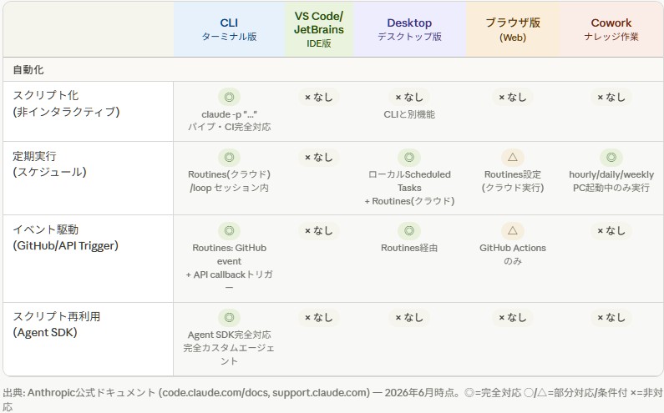The image size is (664, 413).
Task: Click the Cowork ナレッジ作業 column header
Action: click(611, 29)
